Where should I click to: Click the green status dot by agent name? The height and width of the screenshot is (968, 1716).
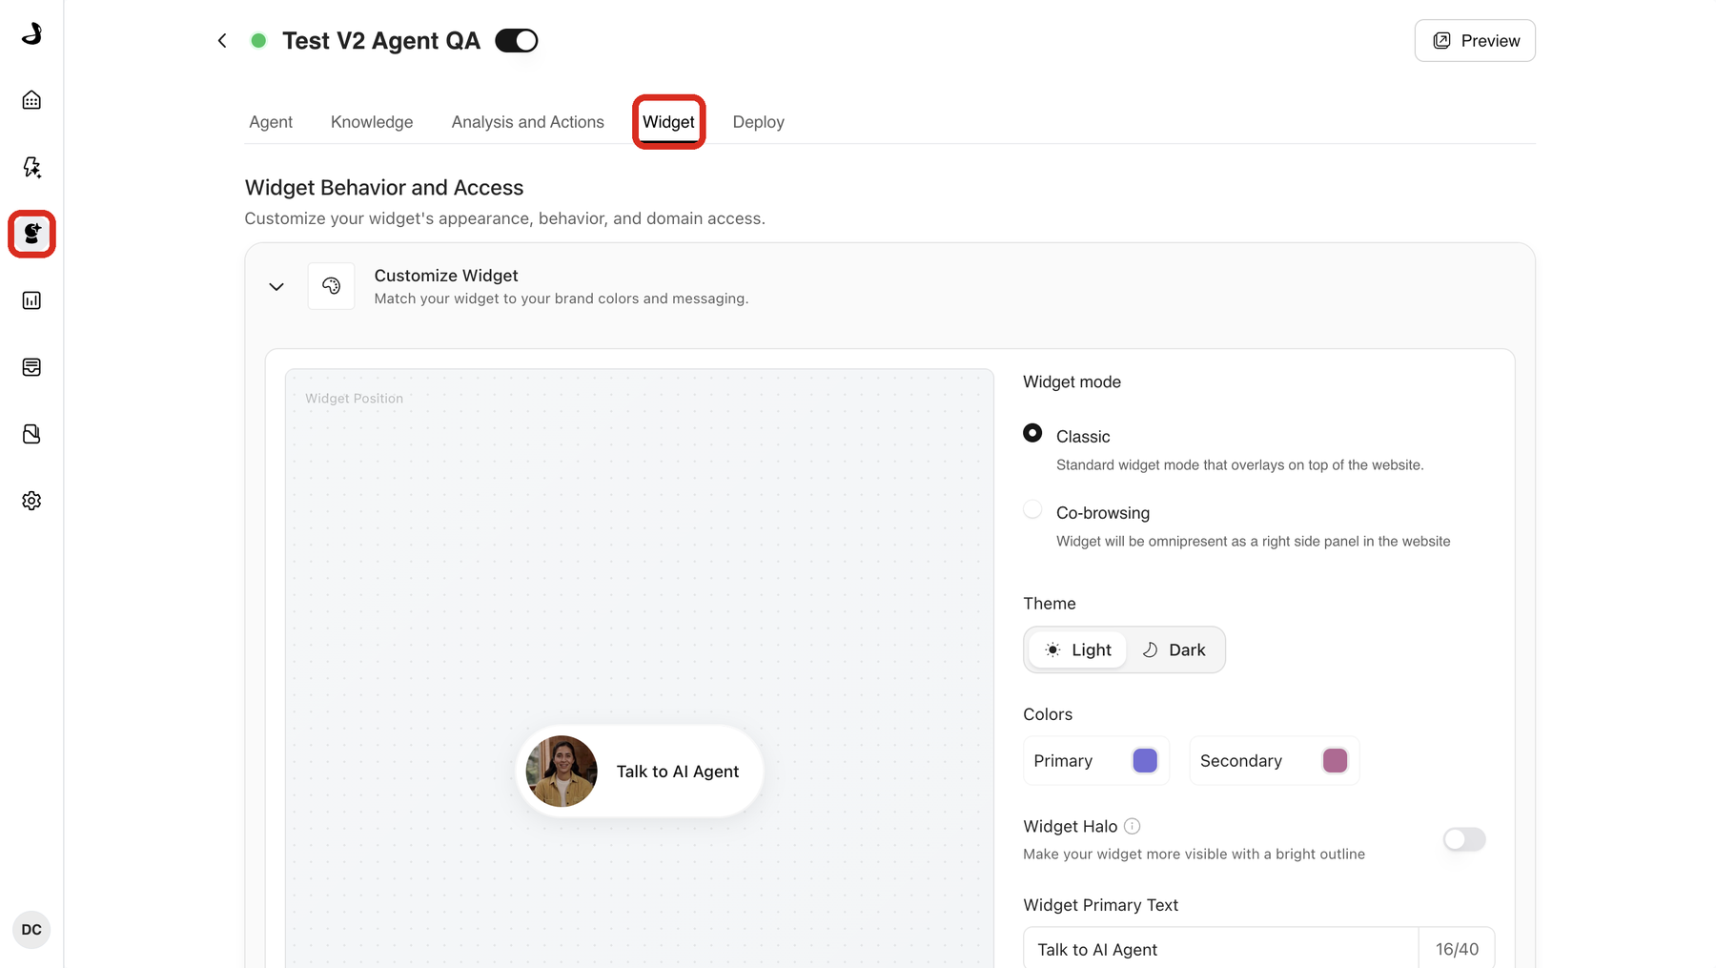click(x=258, y=41)
